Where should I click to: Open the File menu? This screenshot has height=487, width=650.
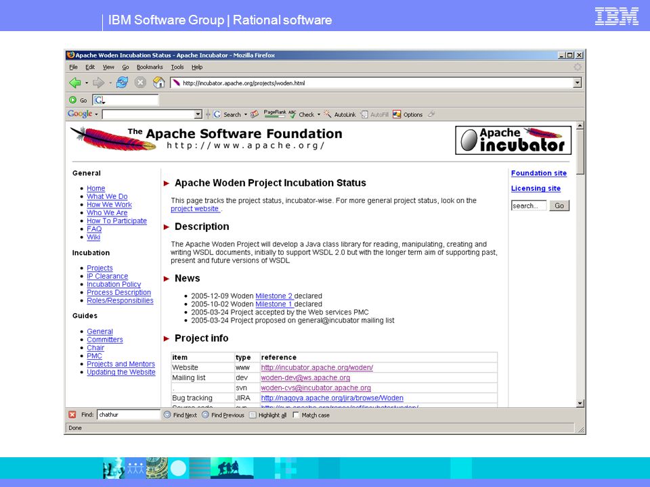click(73, 67)
